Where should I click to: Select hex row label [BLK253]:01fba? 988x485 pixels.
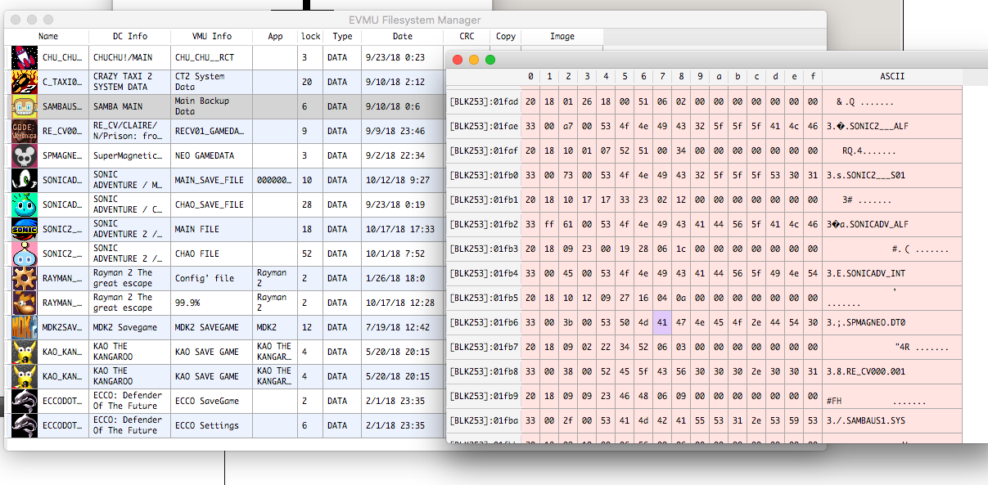point(484,420)
